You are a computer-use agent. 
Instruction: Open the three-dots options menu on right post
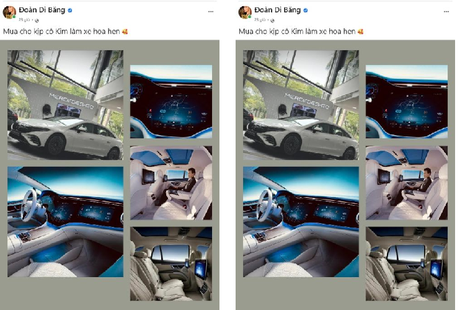point(446,12)
